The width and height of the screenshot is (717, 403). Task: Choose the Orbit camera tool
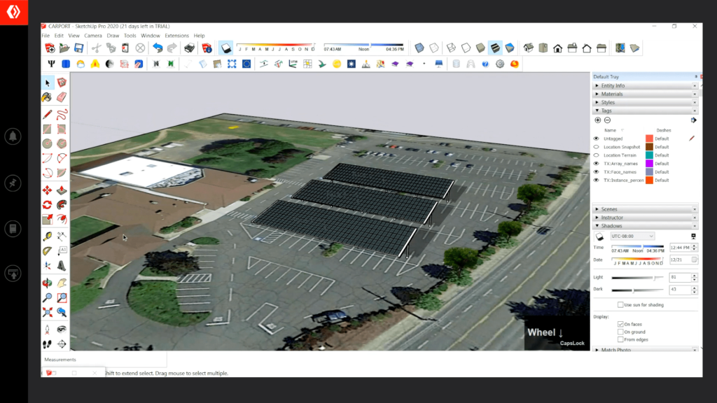(47, 283)
